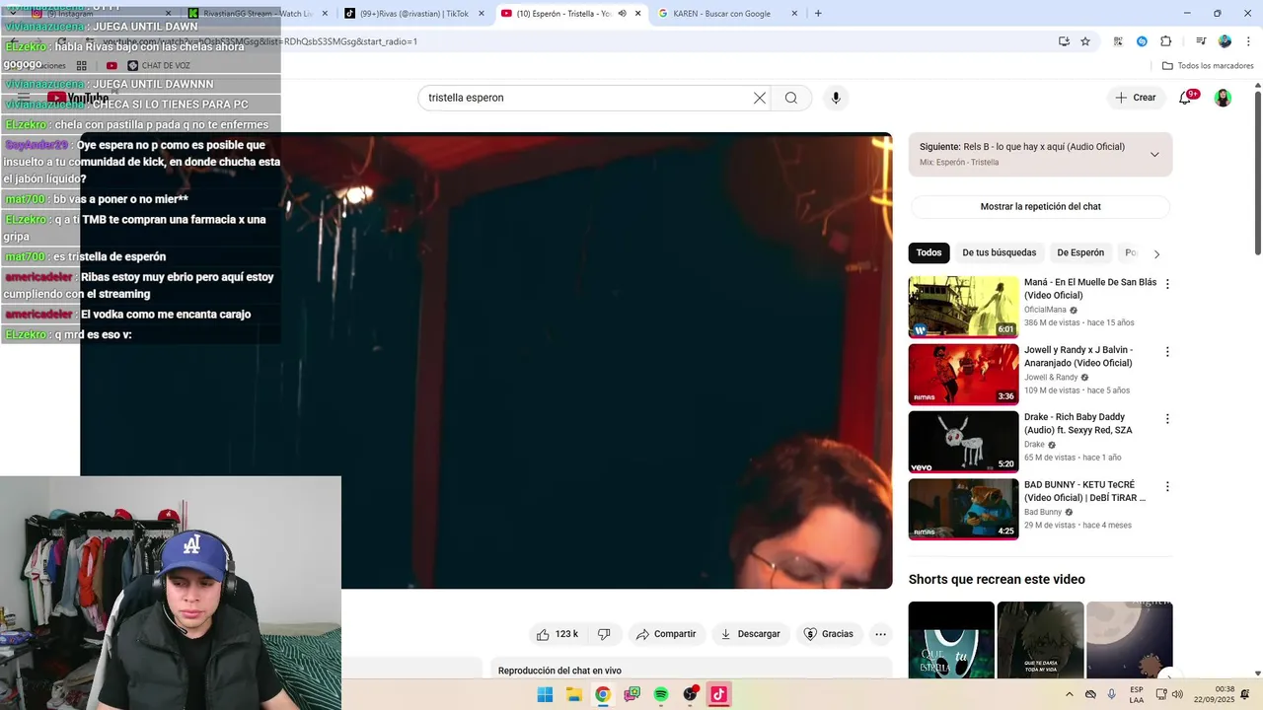The image size is (1263, 710).
Task: Click the install app icon in address bar
Action: [1064, 41]
